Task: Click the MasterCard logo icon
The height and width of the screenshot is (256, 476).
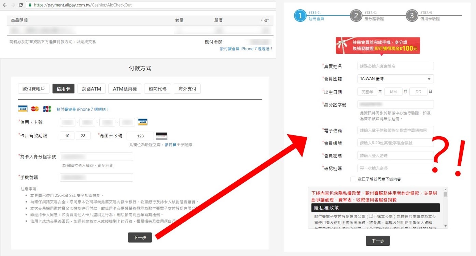Action: click(x=35, y=109)
